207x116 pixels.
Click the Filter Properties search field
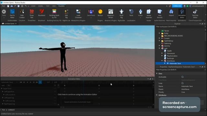(180, 70)
